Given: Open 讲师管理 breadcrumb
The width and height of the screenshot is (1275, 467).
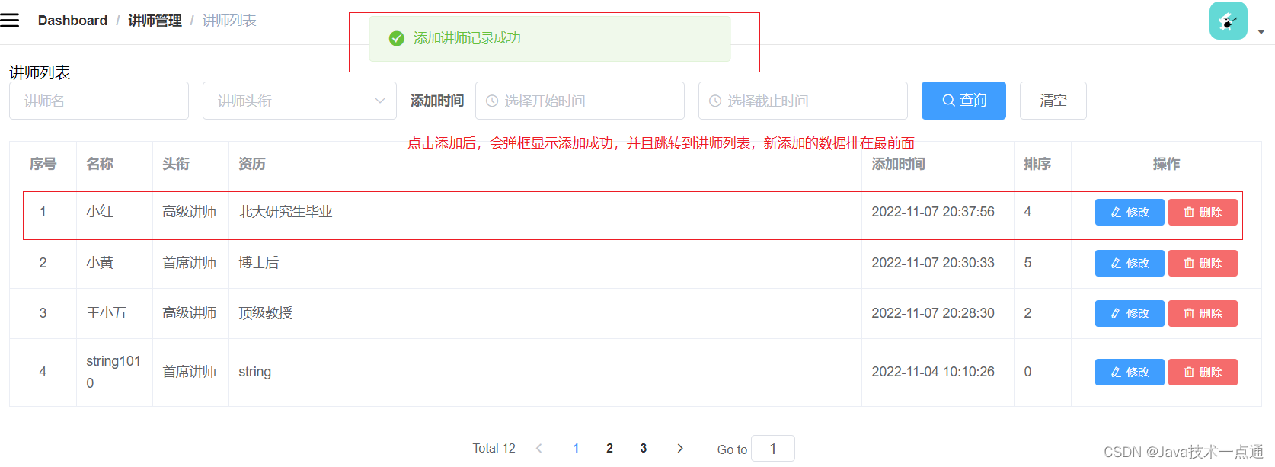Looking at the screenshot, I should [x=155, y=21].
